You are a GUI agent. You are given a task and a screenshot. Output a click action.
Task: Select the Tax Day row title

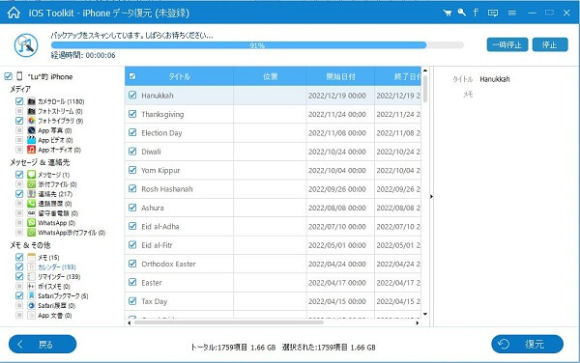[155, 301]
